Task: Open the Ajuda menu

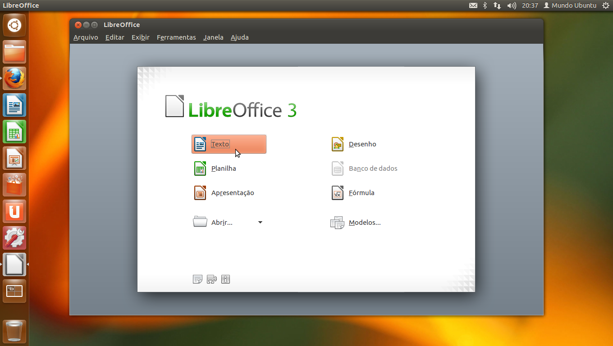Action: tap(239, 37)
